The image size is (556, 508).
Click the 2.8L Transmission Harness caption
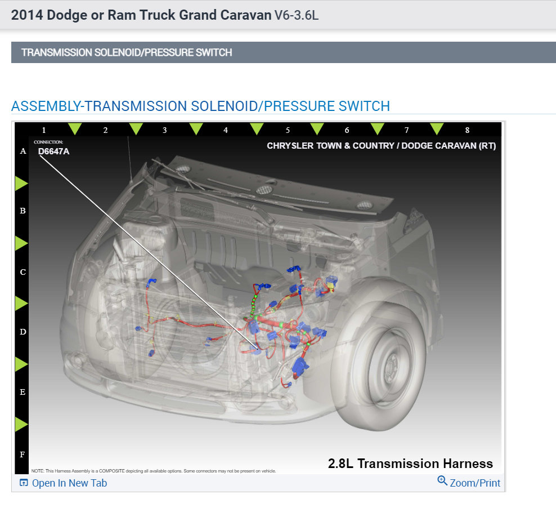click(411, 464)
